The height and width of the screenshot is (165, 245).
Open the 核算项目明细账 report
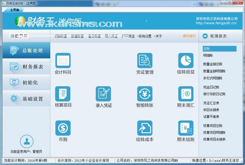click(x=214, y=133)
